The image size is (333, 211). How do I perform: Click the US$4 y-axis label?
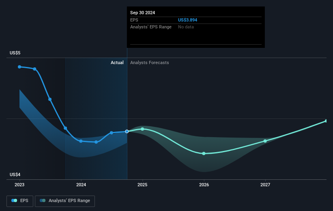tap(15, 174)
